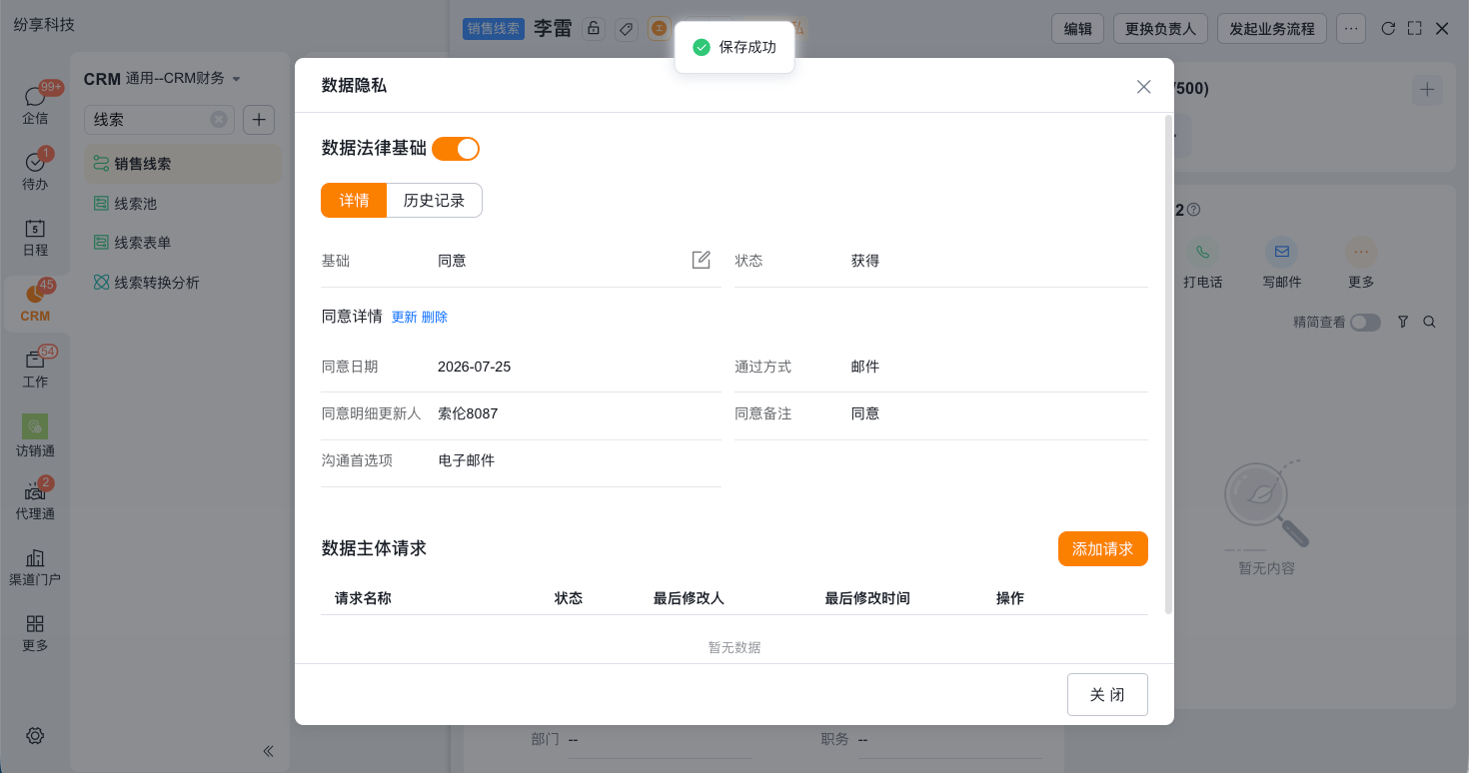Screen dimensions: 1469x773
Task: Click the plus icon in the top right card
Action: [x=1427, y=90]
